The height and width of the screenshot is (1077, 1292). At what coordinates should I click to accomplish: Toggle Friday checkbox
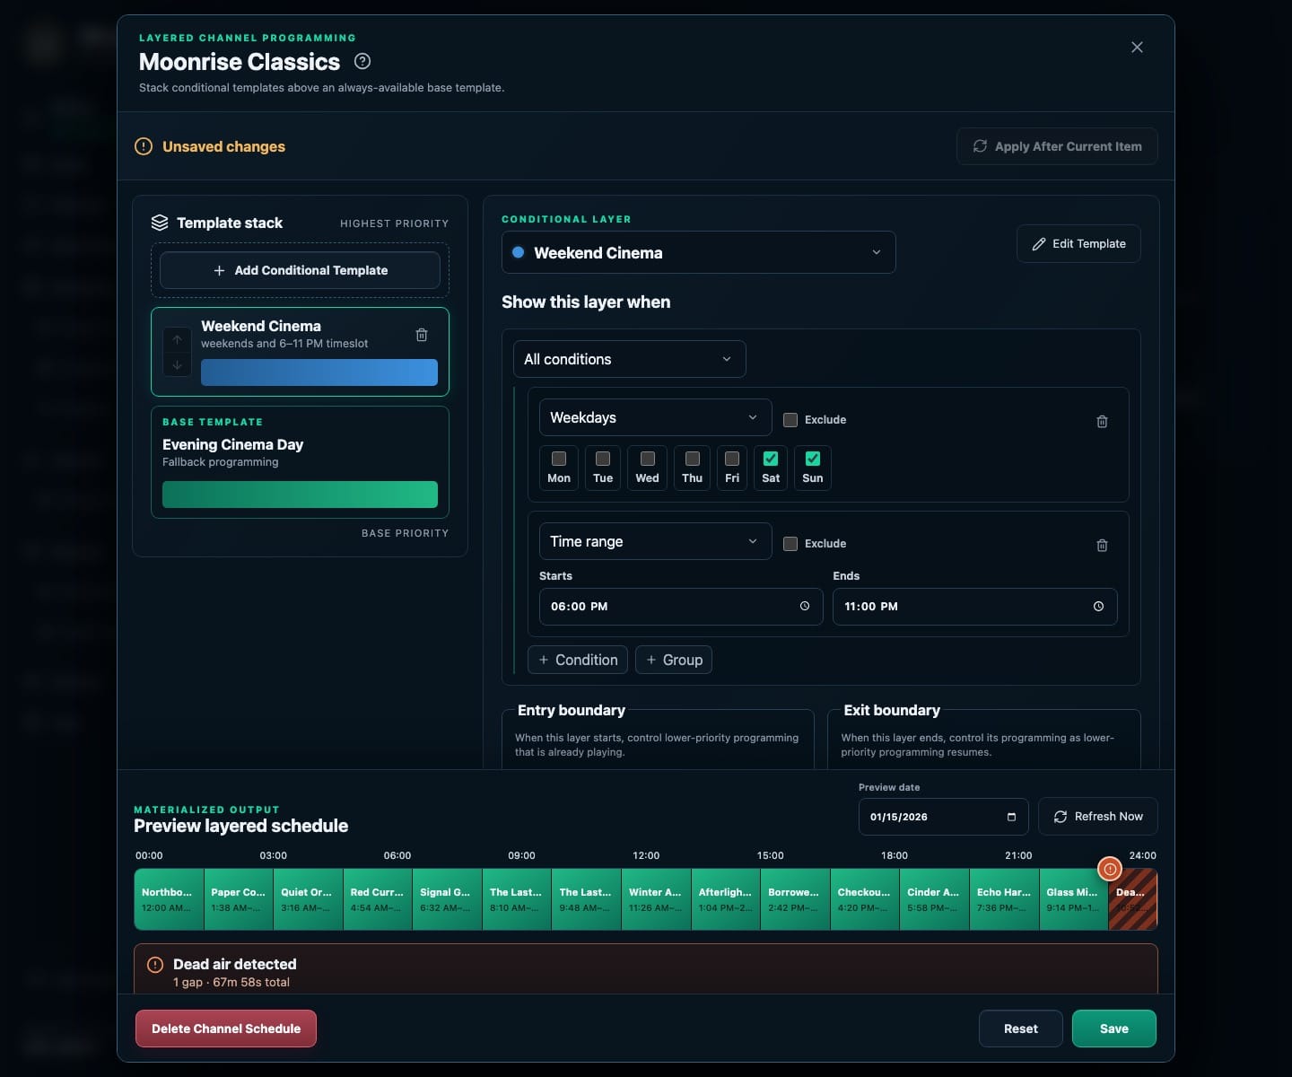(x=732, y=459)
